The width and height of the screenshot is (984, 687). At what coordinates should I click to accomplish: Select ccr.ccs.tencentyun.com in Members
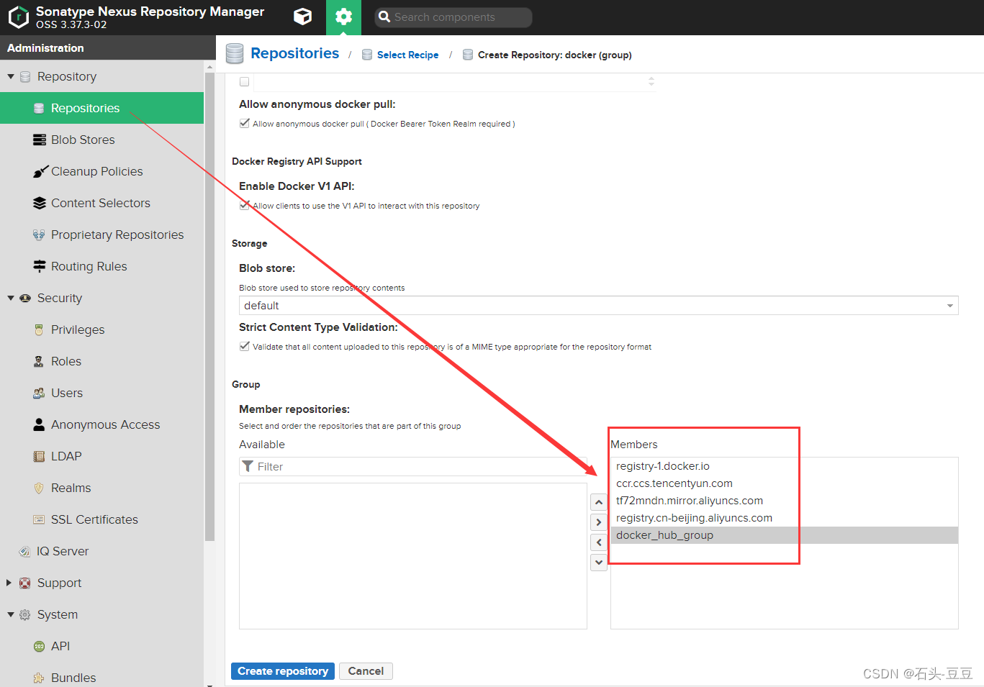coord(784,483)
